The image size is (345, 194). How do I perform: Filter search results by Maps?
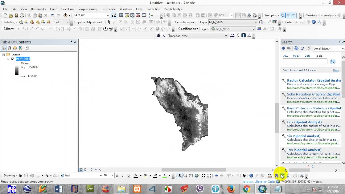pyautogui.click(x=296, y=56)
